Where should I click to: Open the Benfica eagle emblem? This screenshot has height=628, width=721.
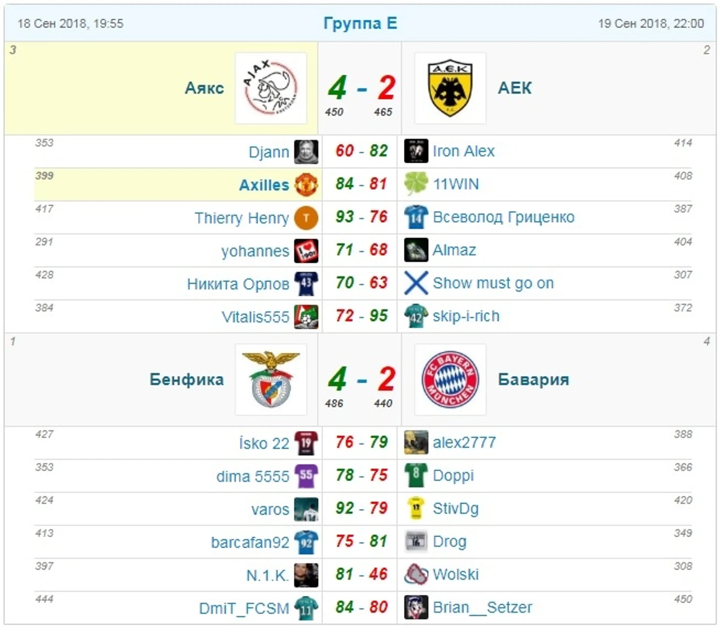[271, 379]
